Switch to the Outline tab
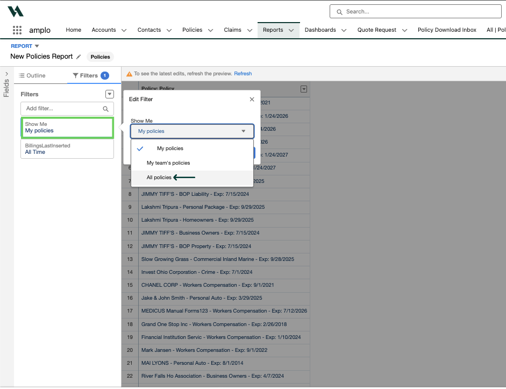Screen dimensions: 506x389 point(32,75)
